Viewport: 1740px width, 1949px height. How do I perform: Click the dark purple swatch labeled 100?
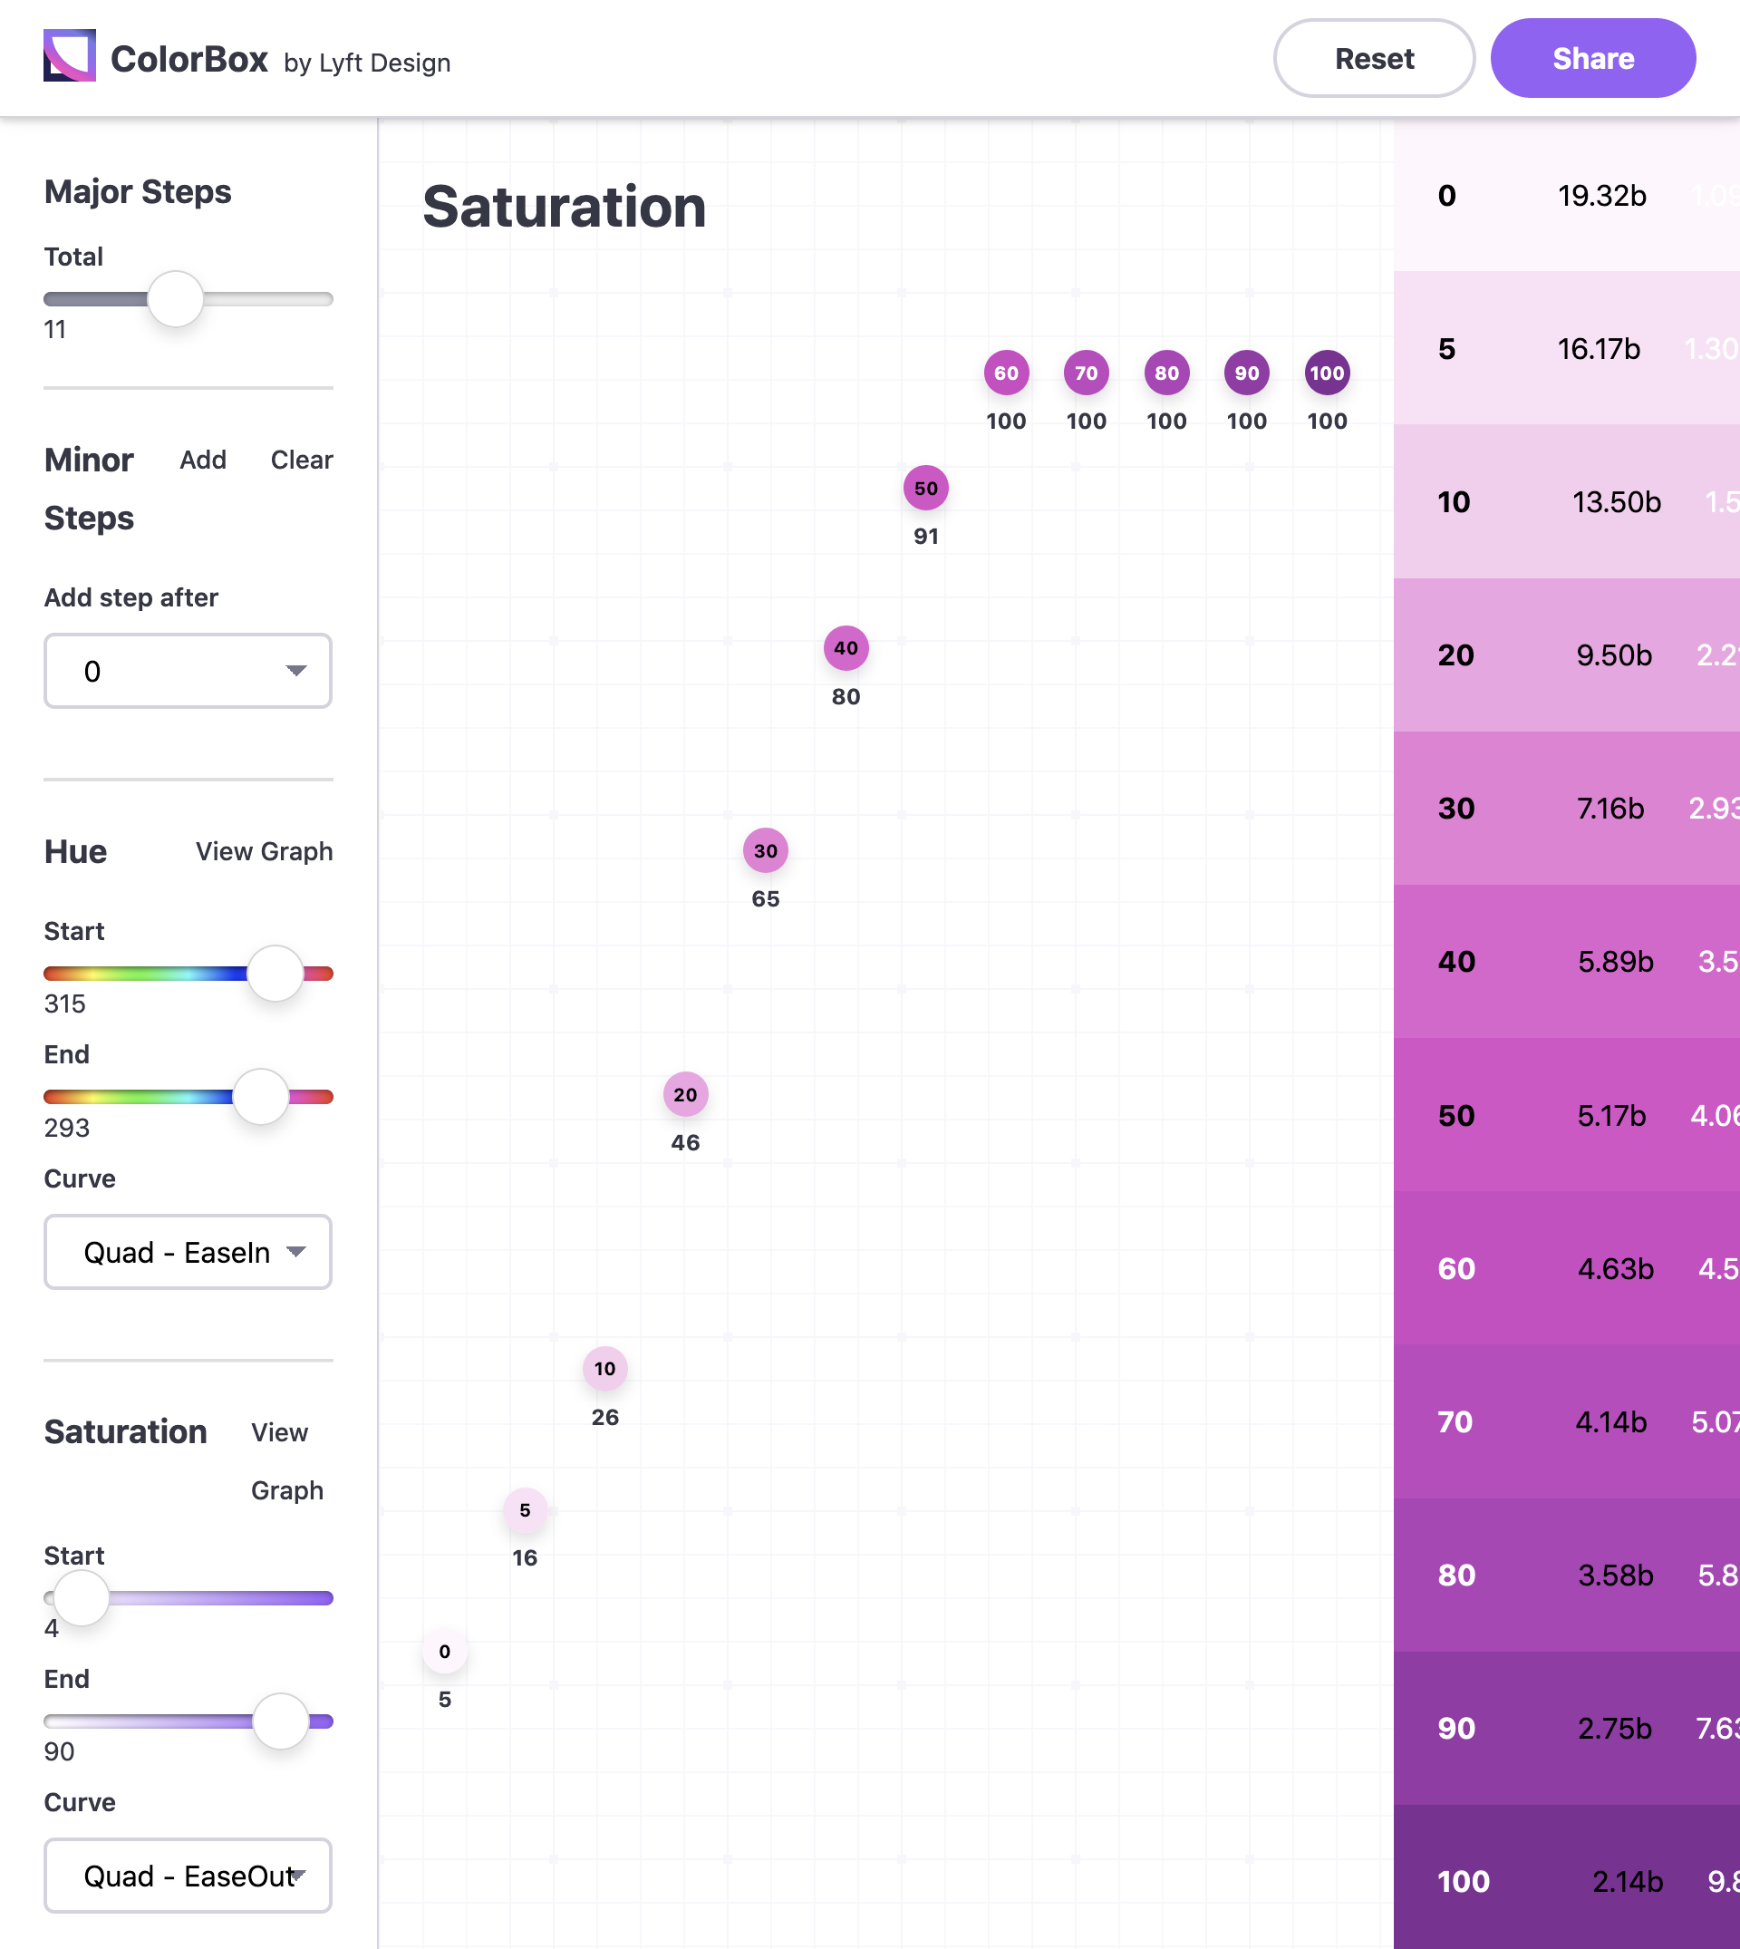[x=1566, y=1880]
